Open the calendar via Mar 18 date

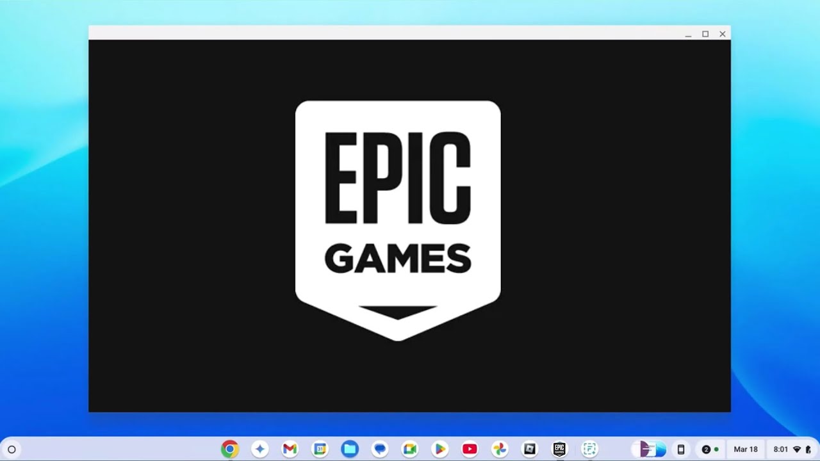(746, 449)
